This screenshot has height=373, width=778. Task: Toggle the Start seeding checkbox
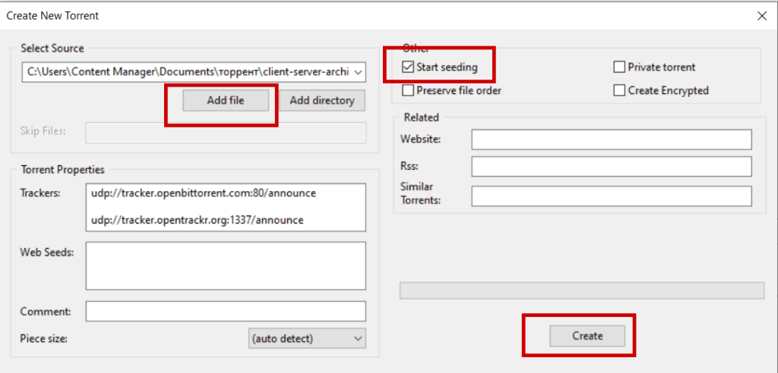(x=409, y=67)
